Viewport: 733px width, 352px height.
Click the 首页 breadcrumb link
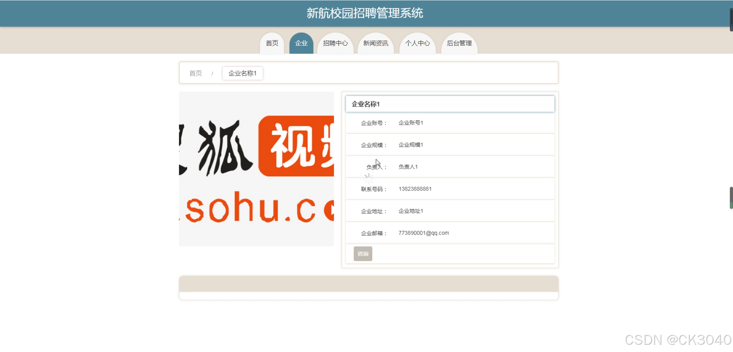(x=196, y=73)
